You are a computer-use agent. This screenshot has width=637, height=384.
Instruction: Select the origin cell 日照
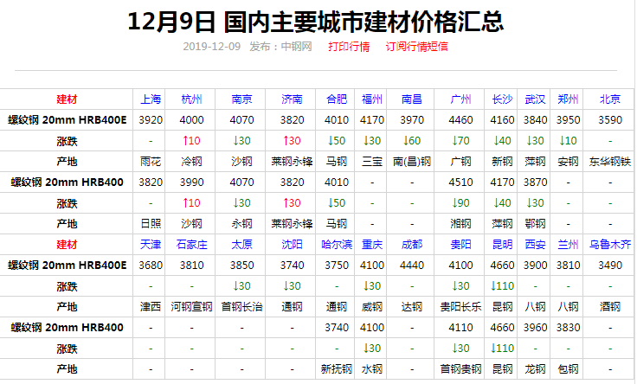pos(151,224)
